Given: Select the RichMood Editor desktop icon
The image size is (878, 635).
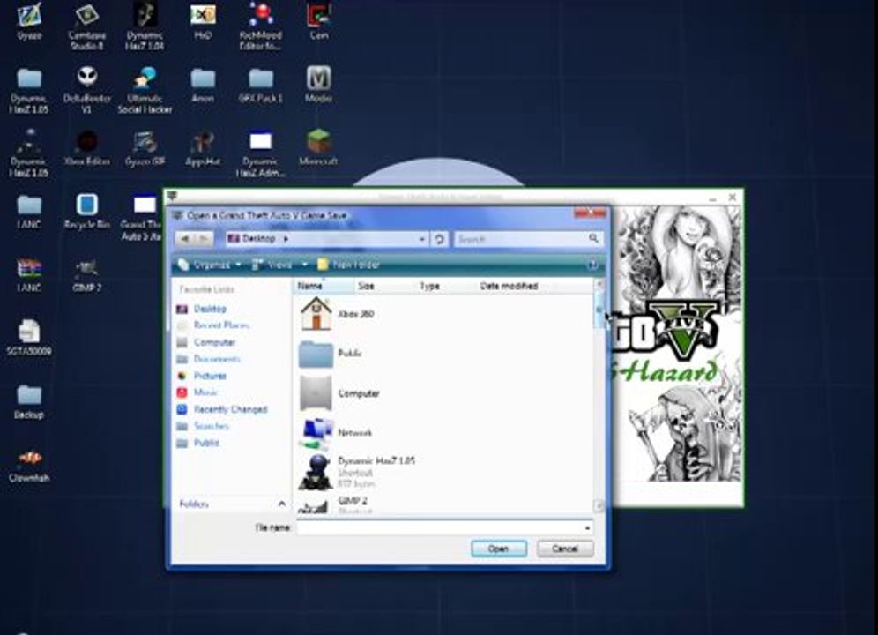Looking at the screenshot, I should pos(261,26).
